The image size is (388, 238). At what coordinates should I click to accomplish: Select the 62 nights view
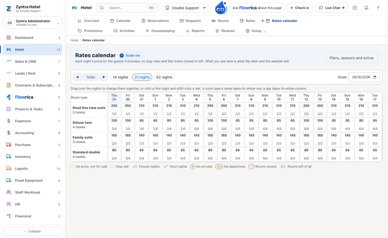(x=164, y=77)
